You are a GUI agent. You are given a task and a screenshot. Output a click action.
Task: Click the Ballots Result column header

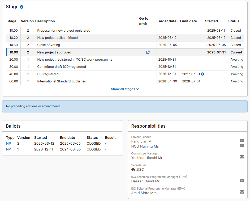110,137
